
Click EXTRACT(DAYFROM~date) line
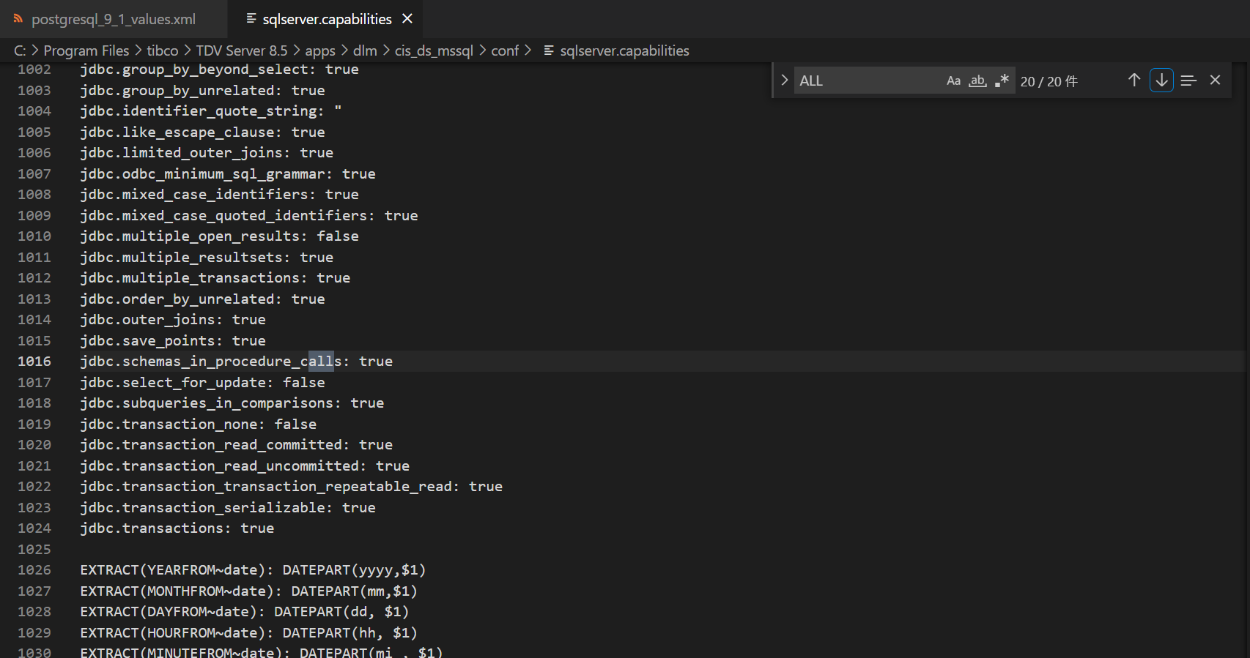245,612
